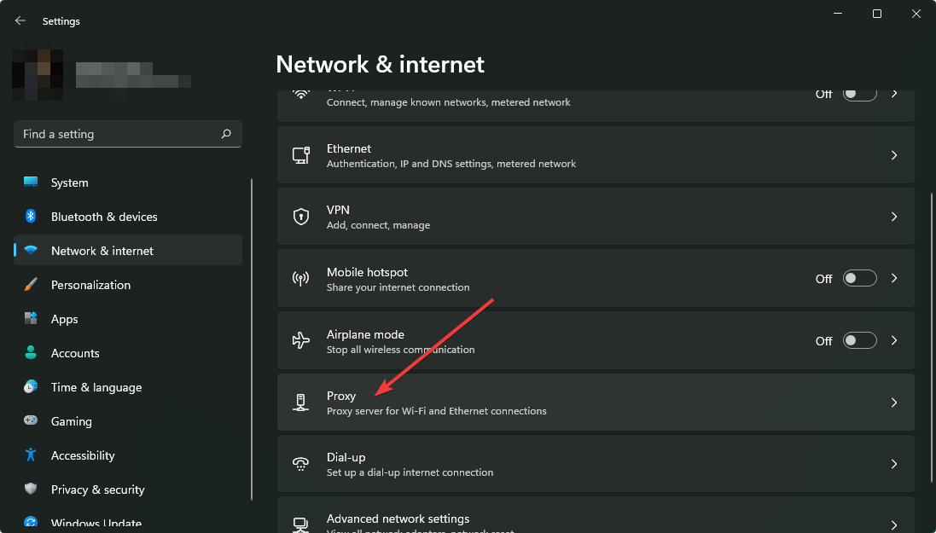The height and width of the screenshot is (533, 936).
Task: Select the Proxy server icon
Action: point(300,403)
